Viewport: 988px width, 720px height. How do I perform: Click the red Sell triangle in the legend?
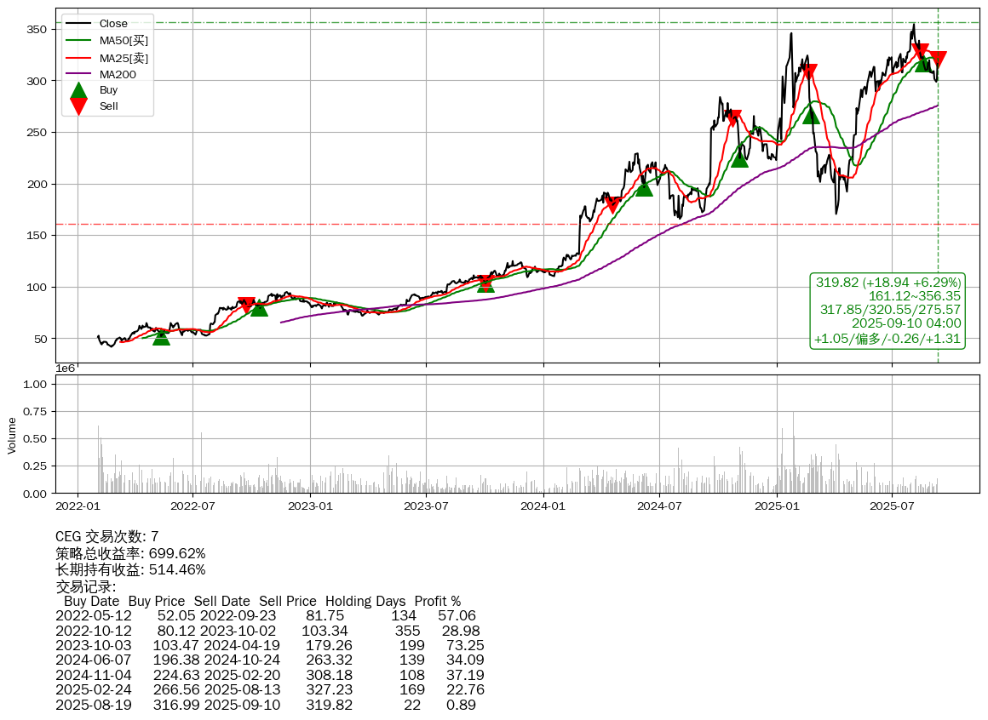[78, 106]
